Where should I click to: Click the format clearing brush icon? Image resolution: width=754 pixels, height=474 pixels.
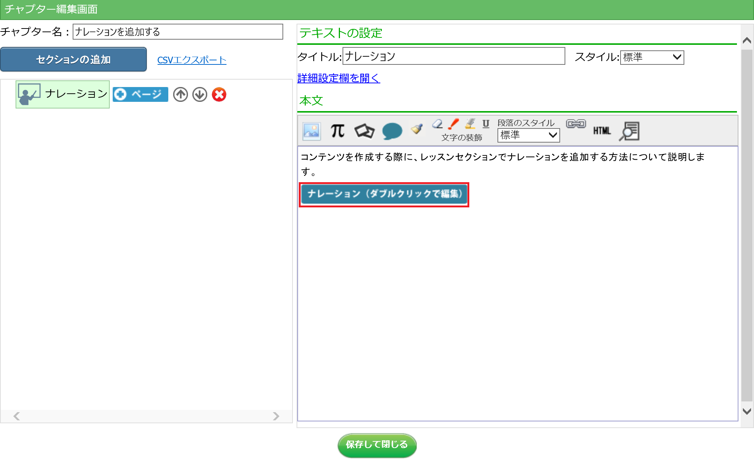pyautogui.click(x=417, y=129)
